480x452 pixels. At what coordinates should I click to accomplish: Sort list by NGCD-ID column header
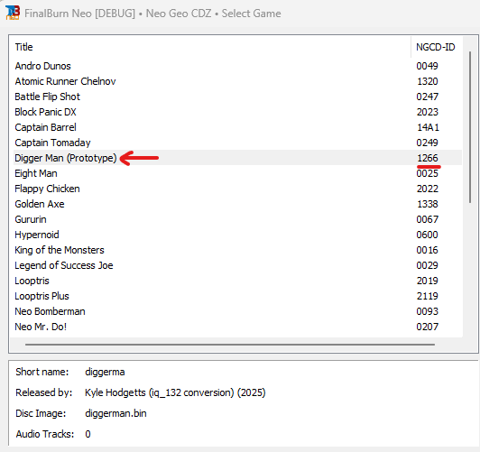tap(437, 47)
